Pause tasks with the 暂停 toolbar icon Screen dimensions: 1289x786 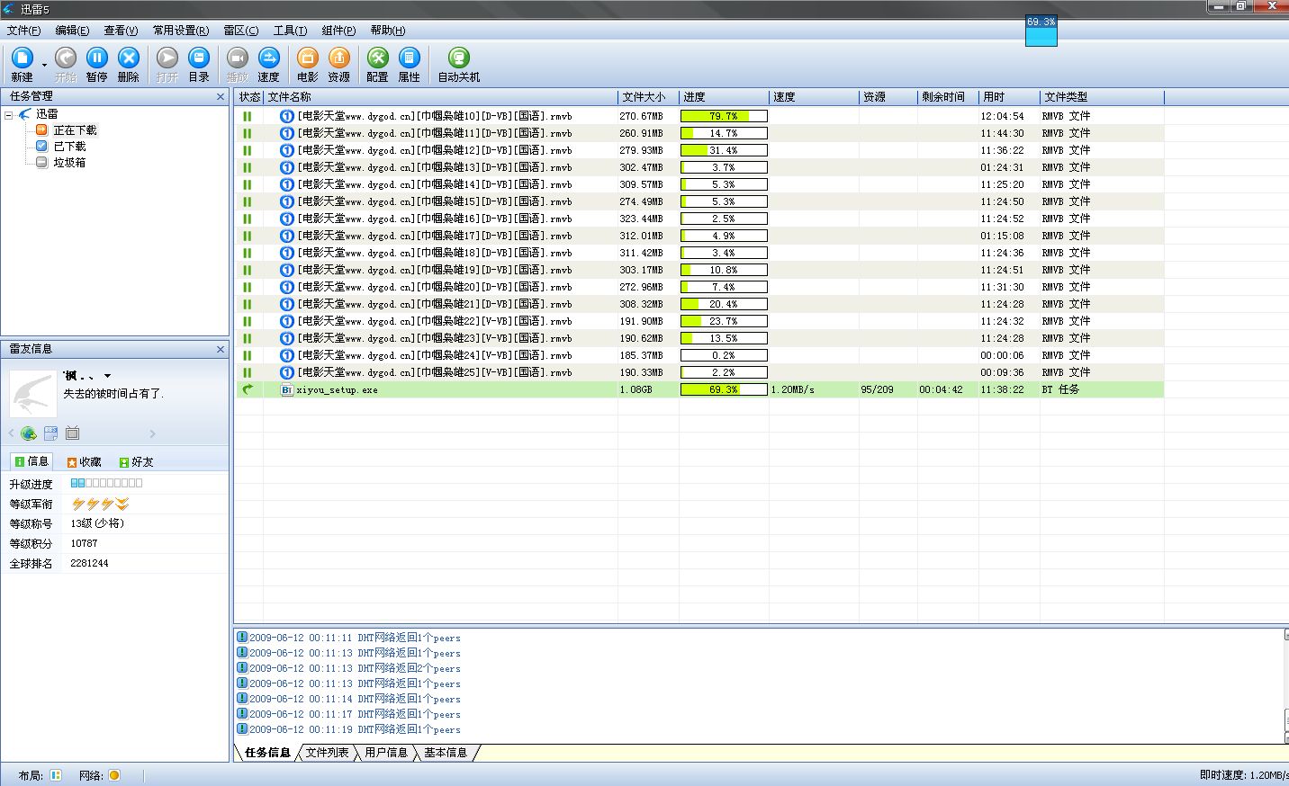pos(97,58)
